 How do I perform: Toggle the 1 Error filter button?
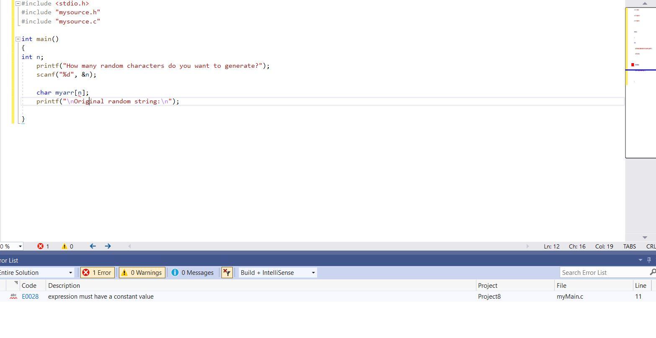(97, 272)
